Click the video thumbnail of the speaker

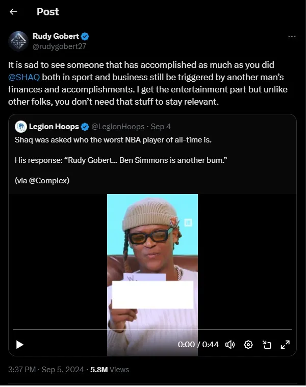pyautogui.click(x=152, y=261)
